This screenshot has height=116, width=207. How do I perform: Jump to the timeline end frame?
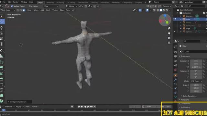click(94, 107)
